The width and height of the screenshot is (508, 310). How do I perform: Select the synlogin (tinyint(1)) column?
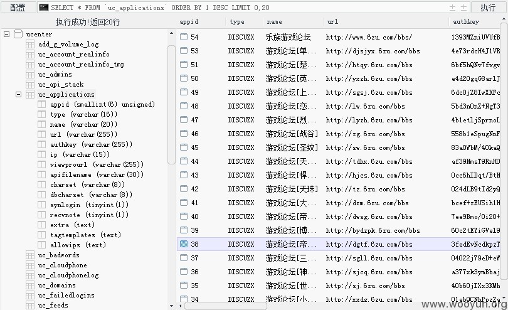coord(89,205)
